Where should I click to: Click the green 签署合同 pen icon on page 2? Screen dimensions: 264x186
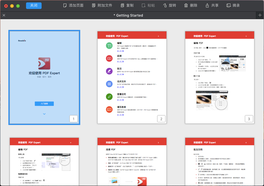click(x=109, y=97)
